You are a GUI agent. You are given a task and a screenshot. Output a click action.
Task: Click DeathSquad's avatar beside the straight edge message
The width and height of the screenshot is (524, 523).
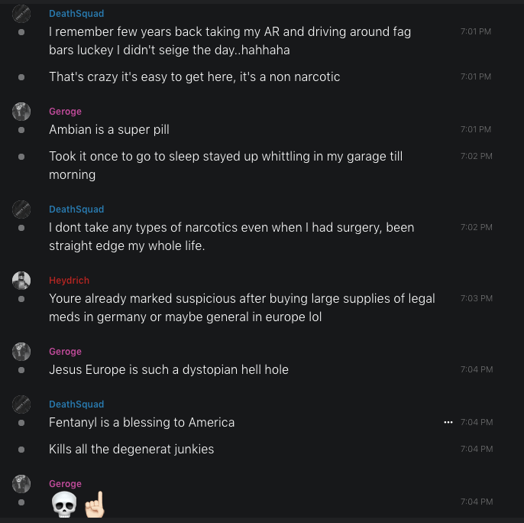click(x=21, y=210)
